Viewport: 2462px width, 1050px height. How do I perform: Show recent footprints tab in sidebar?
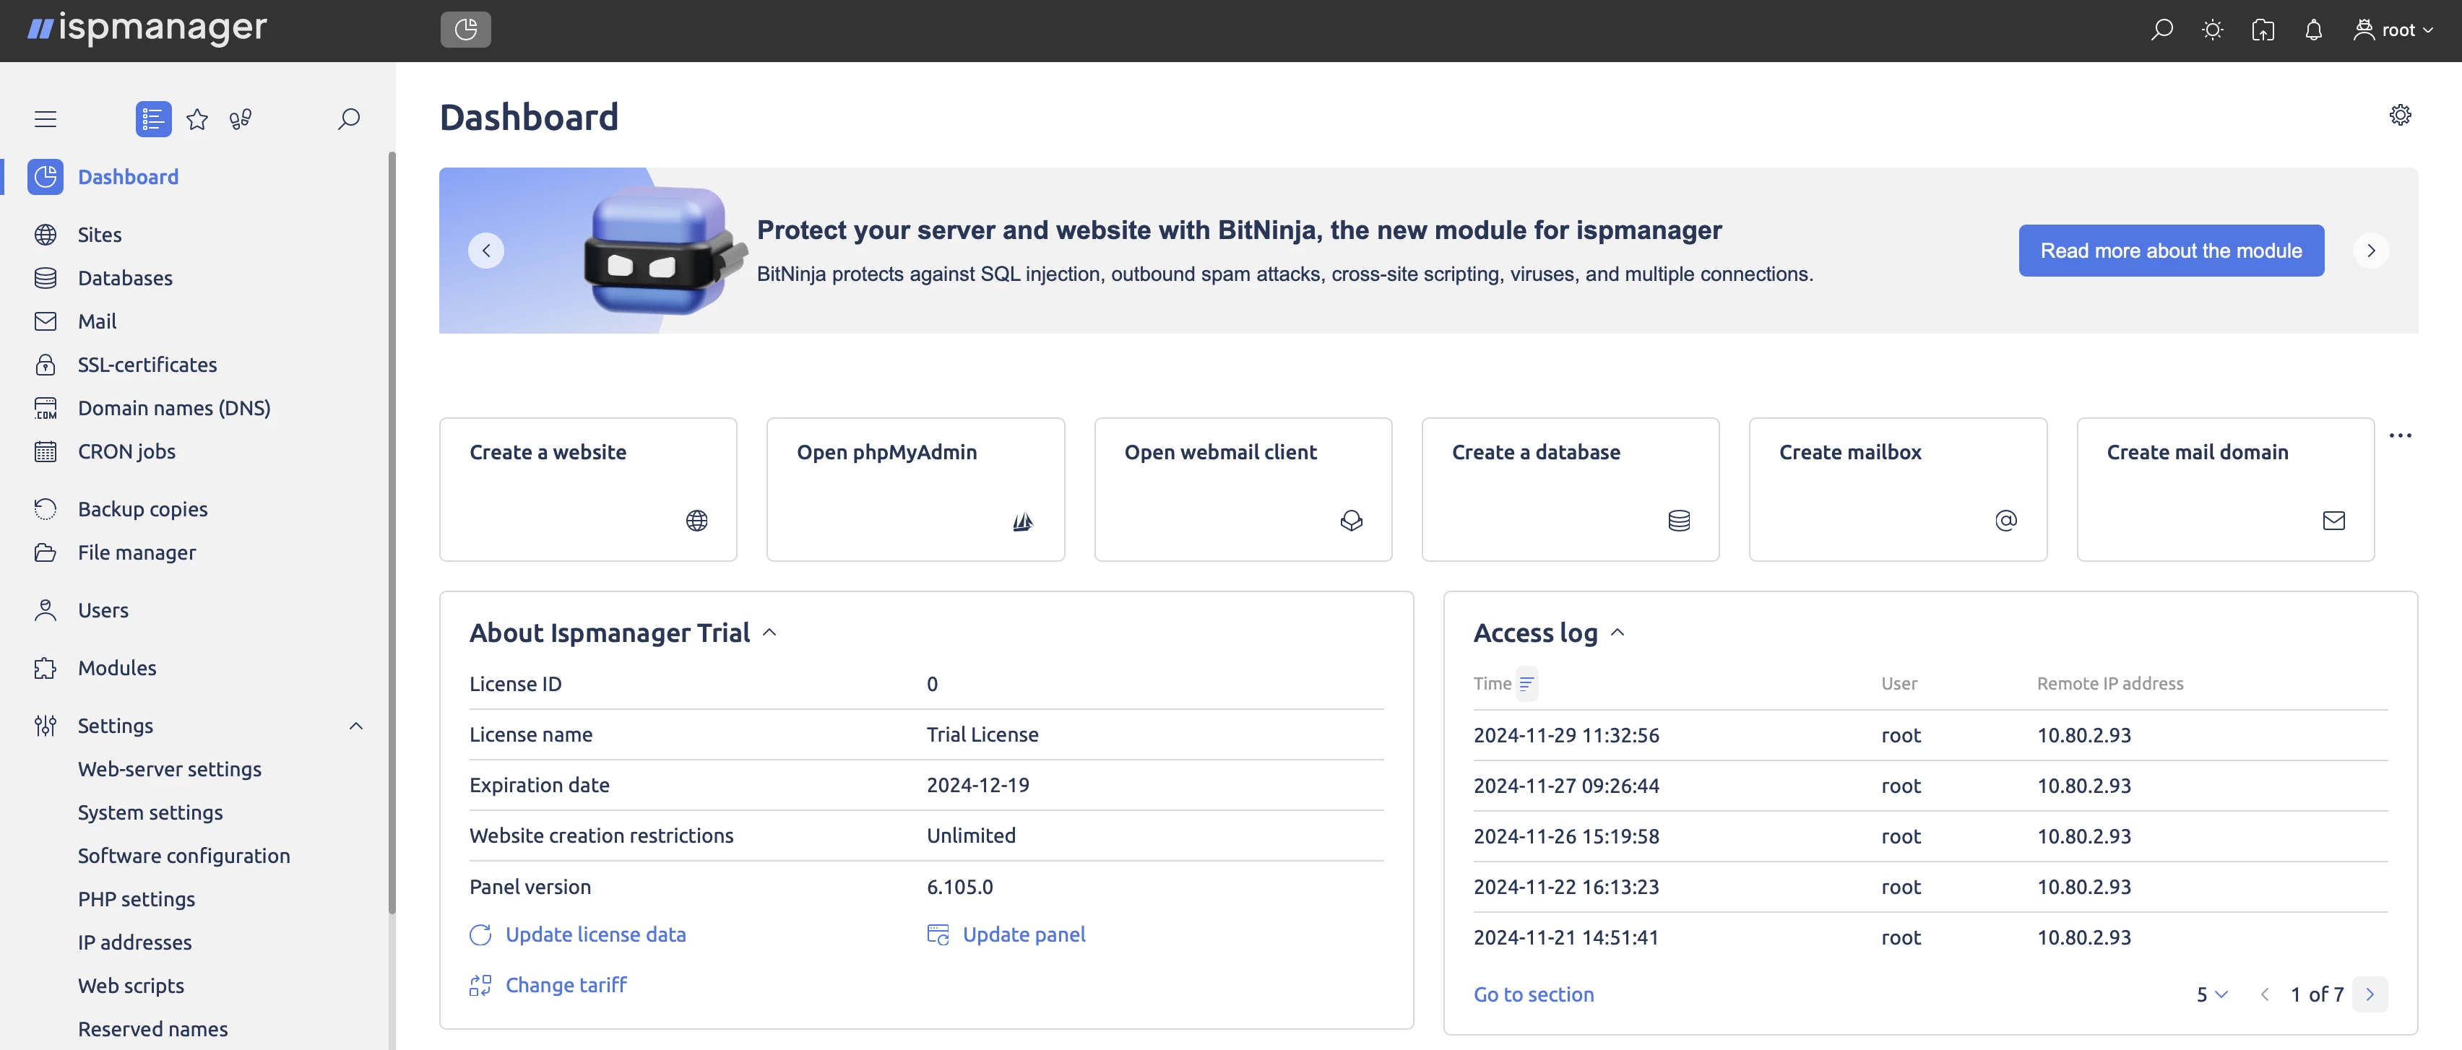pos(241,118)
